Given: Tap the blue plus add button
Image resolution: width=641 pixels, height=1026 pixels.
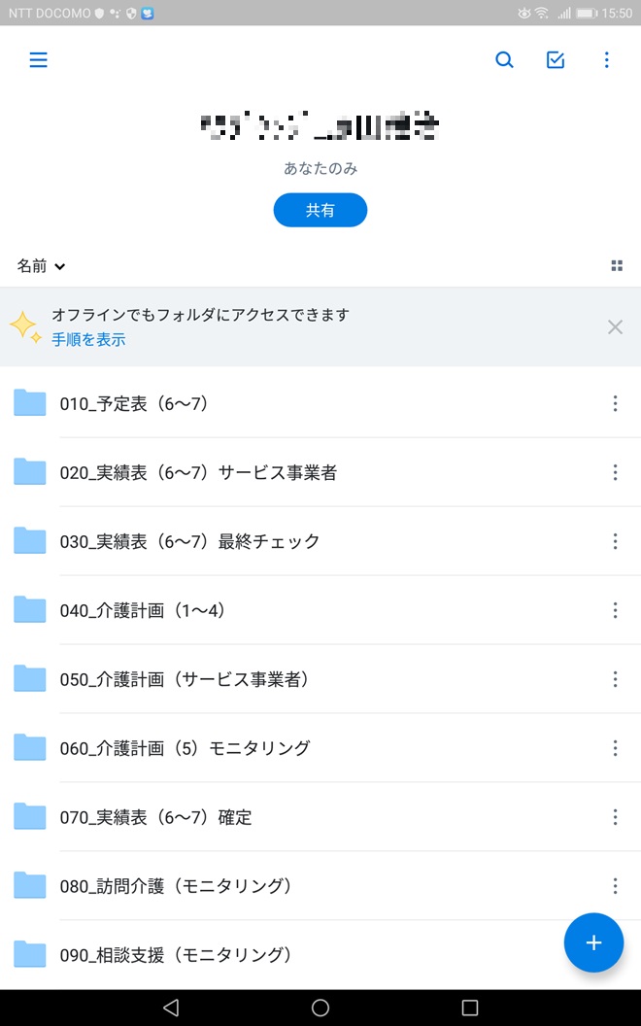Looking at the screenshot, I should [x=593, y=942].
